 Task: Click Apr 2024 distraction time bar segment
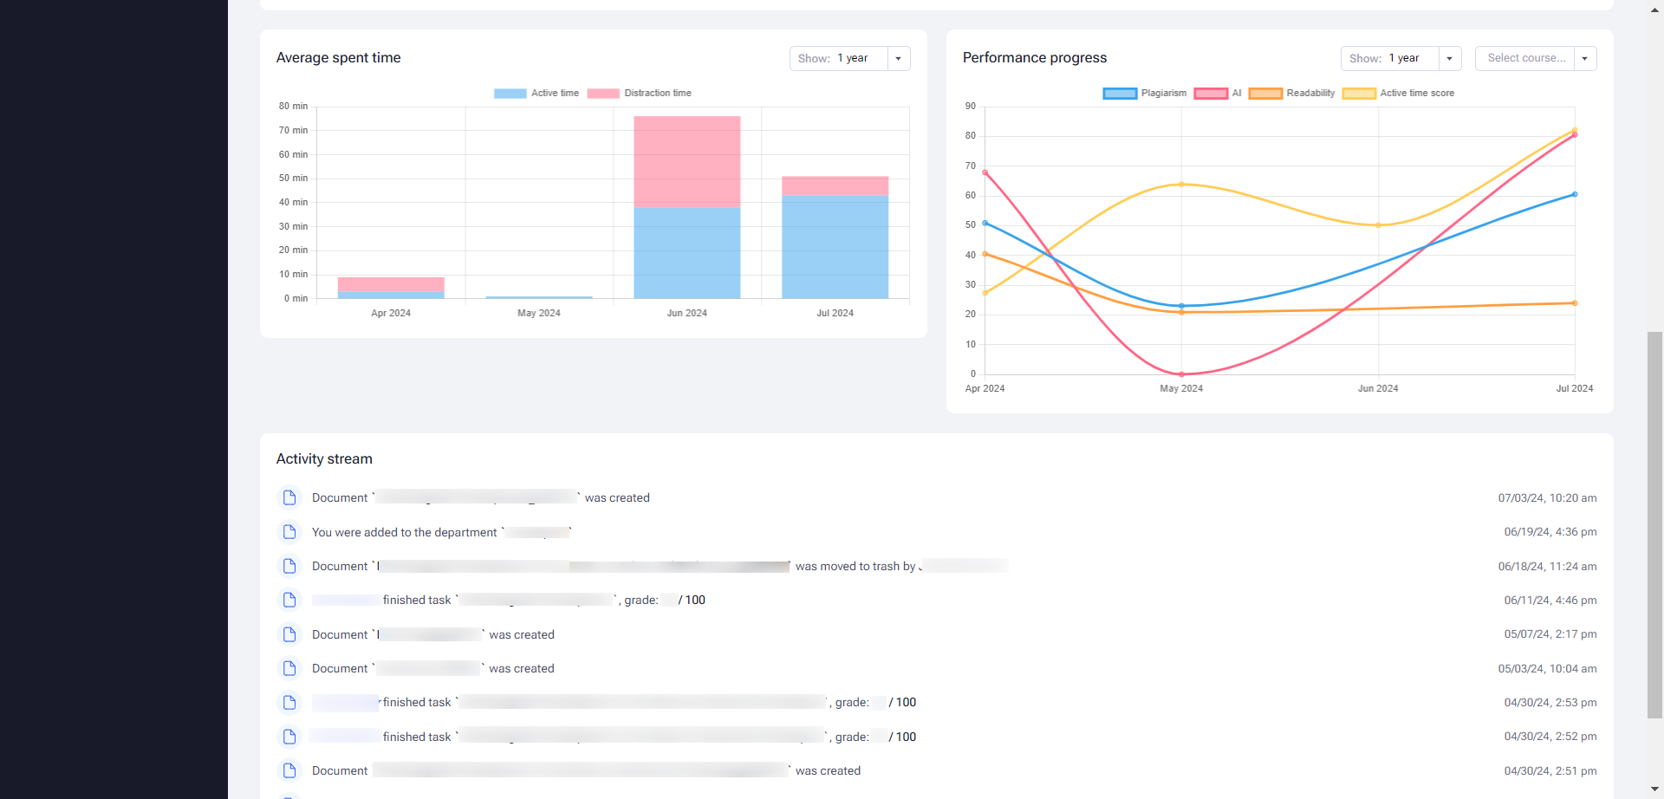pyautogui.click(x=391, y=284)
